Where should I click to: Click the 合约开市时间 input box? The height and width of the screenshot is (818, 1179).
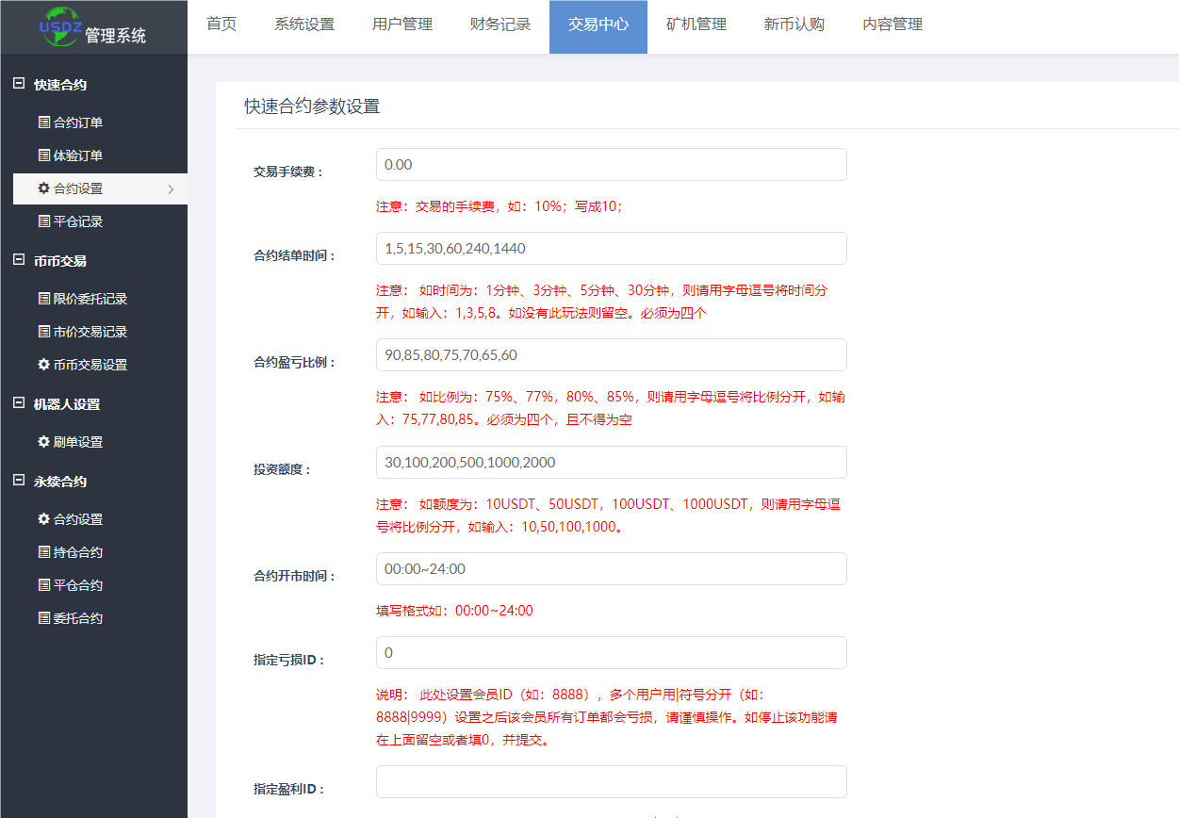coord(611,569)
